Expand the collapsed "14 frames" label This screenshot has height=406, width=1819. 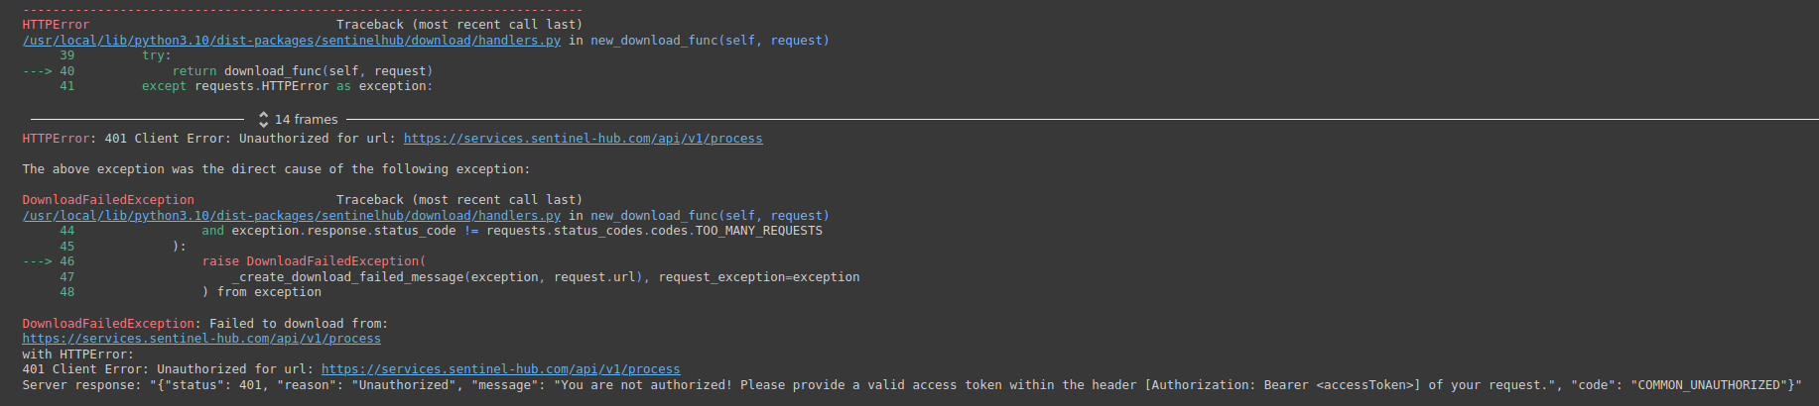[307, 120]
